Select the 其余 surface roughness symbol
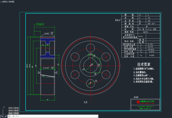Viewport: 172px width, 118px height. tap(118, 20)
